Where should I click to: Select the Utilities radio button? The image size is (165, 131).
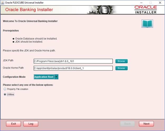point(5,94)
